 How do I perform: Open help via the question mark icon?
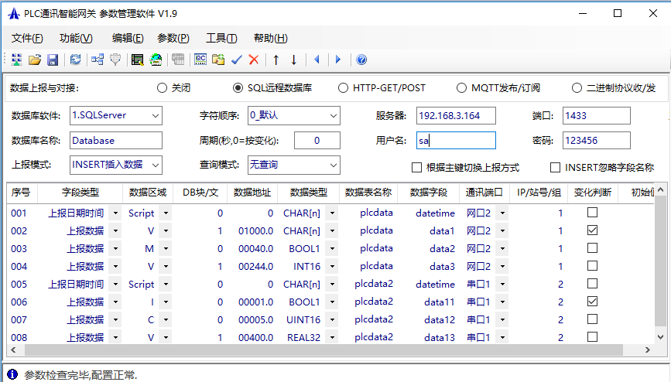(x=361, y=60)
